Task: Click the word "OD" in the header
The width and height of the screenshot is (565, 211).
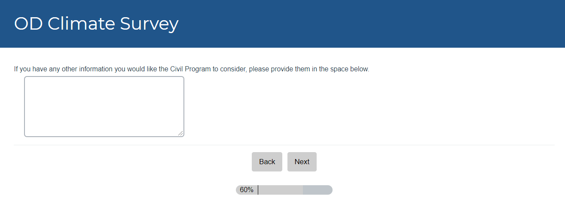Action: pyautogui.click(x=28, y=24)
